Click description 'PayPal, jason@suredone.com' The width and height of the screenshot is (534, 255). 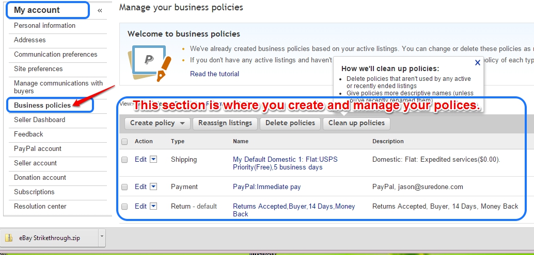click(417, 187)
